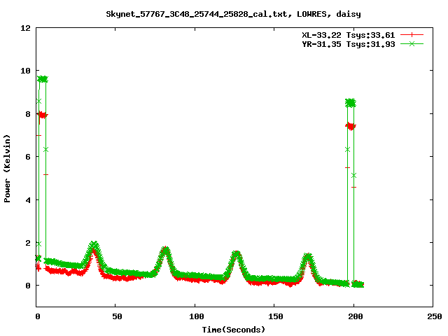
Task: Click the 150 tick label on the x-axis
Action: tap(274, 317)
